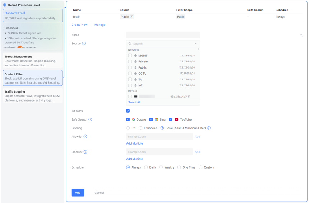The image size is (309, 203).
Task: Click the Public (3) source tag
Action: [x=127, y=17]
